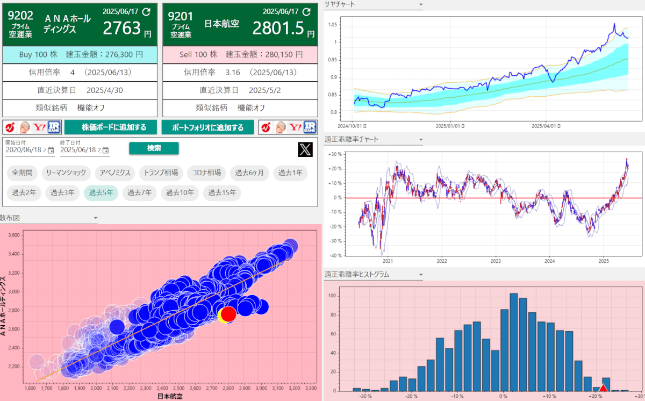Edit the 開始日付 field 2020/06/18

pos(30,151)
